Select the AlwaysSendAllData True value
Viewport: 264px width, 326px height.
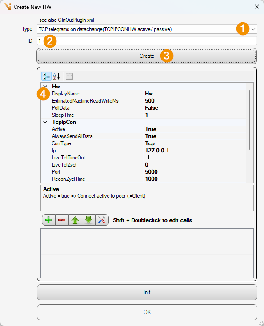pos(151,136)
